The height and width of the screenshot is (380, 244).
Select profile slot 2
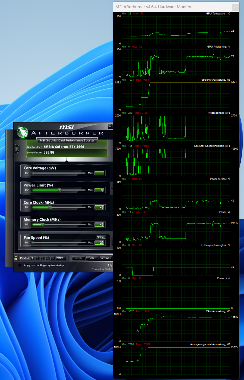tap(37, 258)
